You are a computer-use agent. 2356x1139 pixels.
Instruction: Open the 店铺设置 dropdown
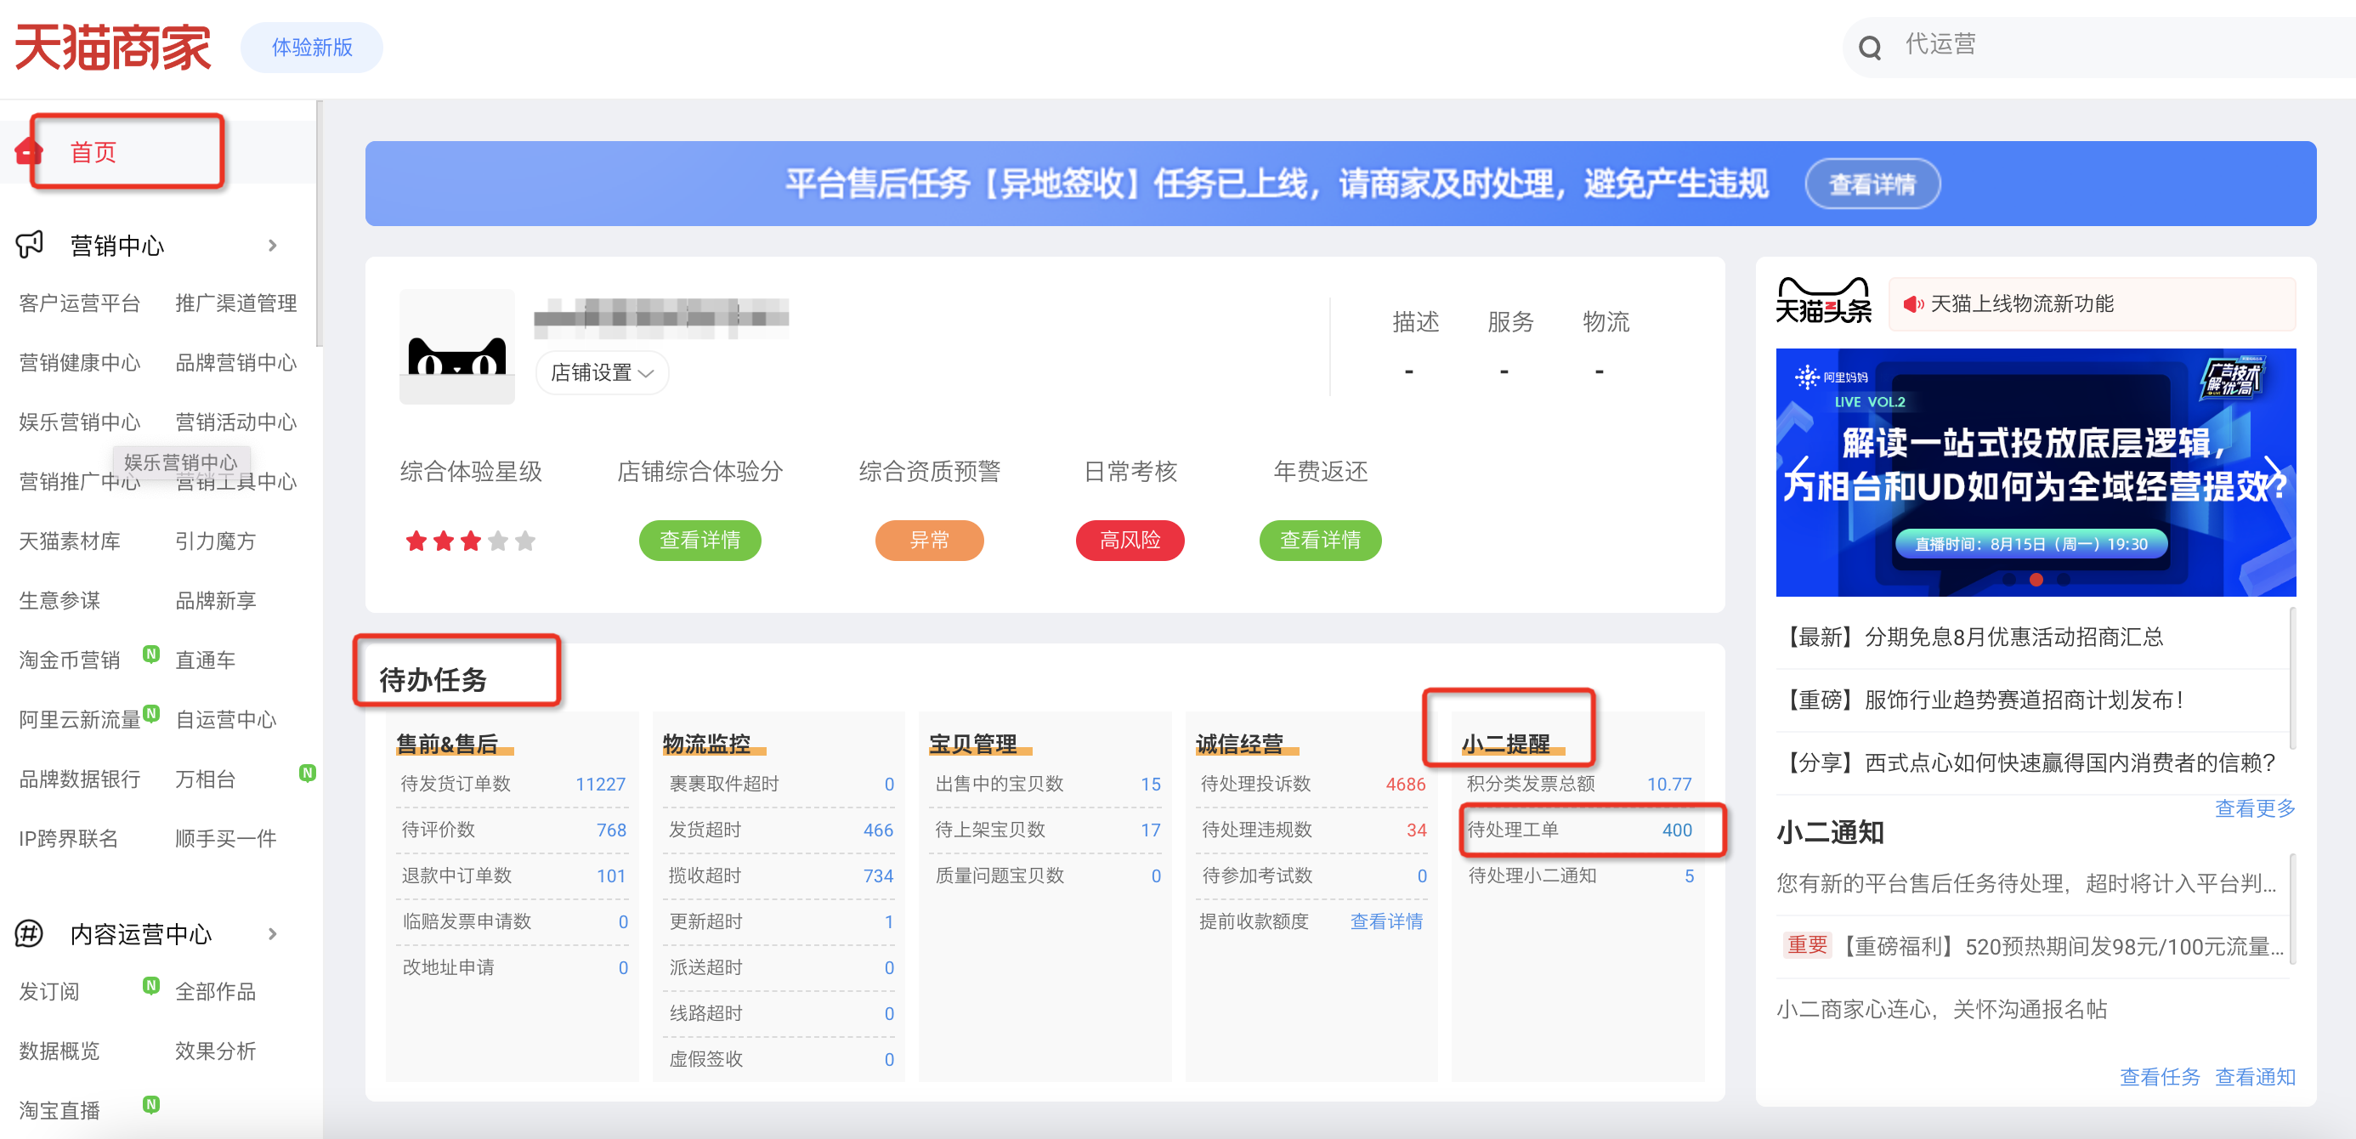(602, 372)
